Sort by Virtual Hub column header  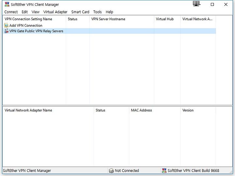(x=167, y=19)
